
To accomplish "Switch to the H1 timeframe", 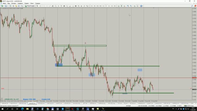I will pos(103,6).
